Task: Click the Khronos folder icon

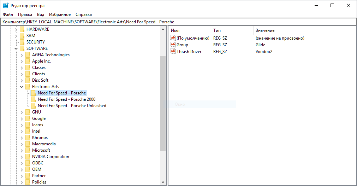Action: tap(28, 138)
